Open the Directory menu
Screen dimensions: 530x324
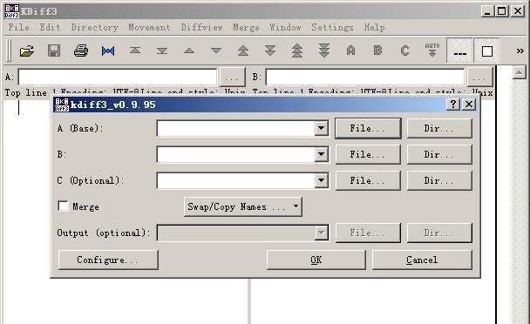pyautogui.click(x=95, y=27)
